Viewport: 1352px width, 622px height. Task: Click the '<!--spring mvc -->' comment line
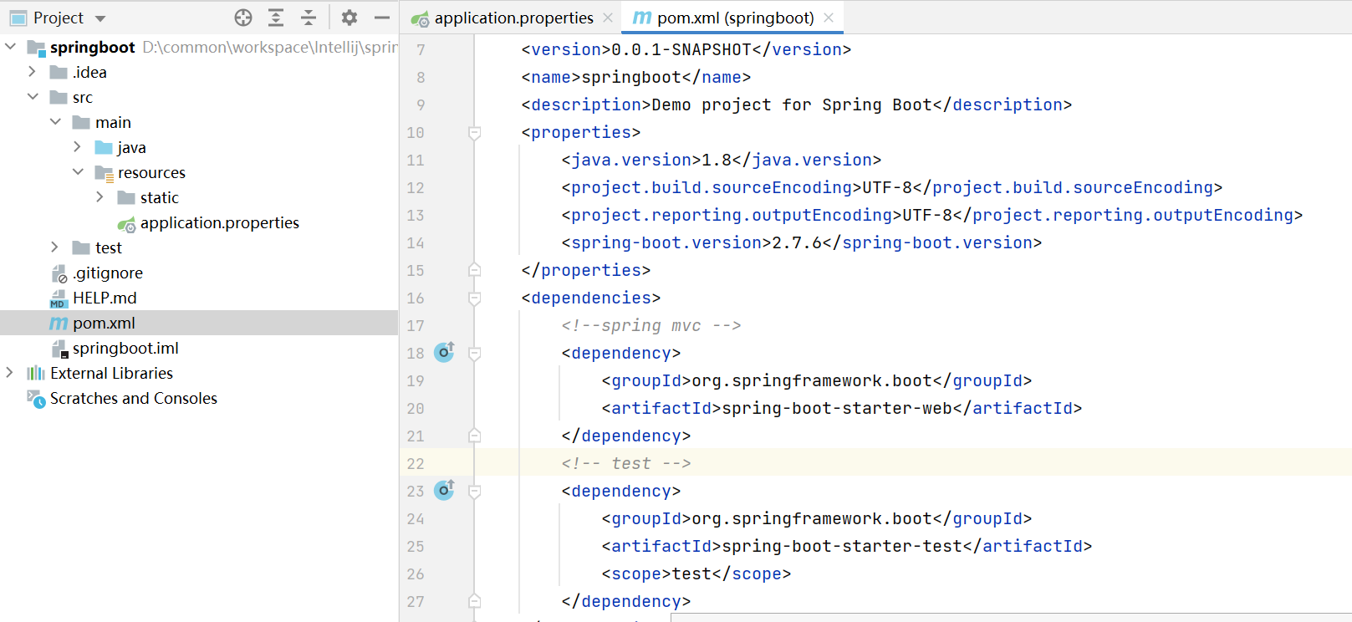(x=651, y=325)
